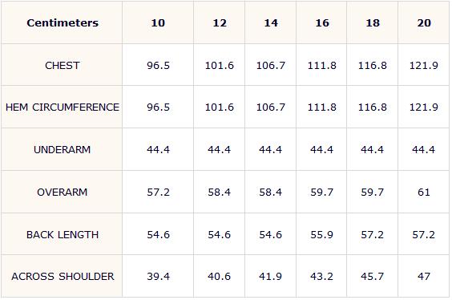The image size is (452, 300).
Task: Click the UNDERARM row label
Action: tap(63, 150)
